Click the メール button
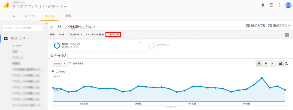Image resolution: width=293 pixels, height=110 pixels. (61, 34)
